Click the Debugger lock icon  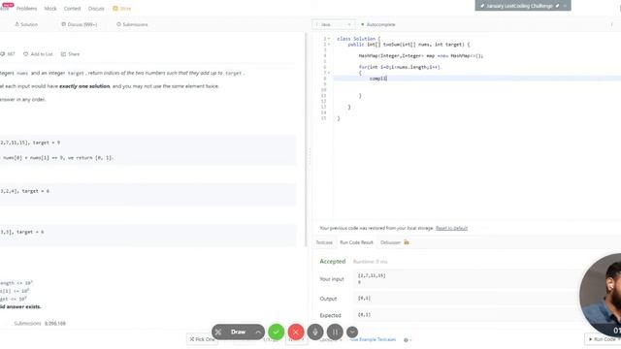(x=407, y=242)
